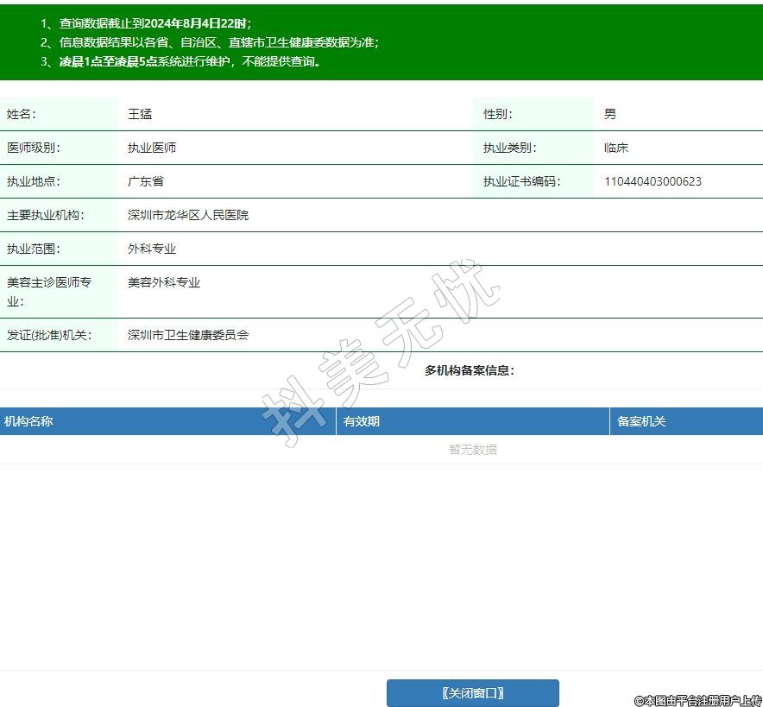
Task: Click the query data cutoff date notice
Action: click(x=146, y=23)
